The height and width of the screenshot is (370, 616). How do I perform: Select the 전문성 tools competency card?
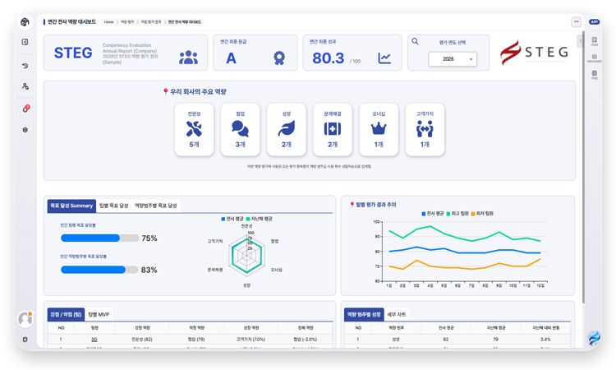point(194,129)
